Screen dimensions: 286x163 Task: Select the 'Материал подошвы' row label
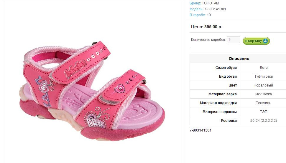coord(220,112)
